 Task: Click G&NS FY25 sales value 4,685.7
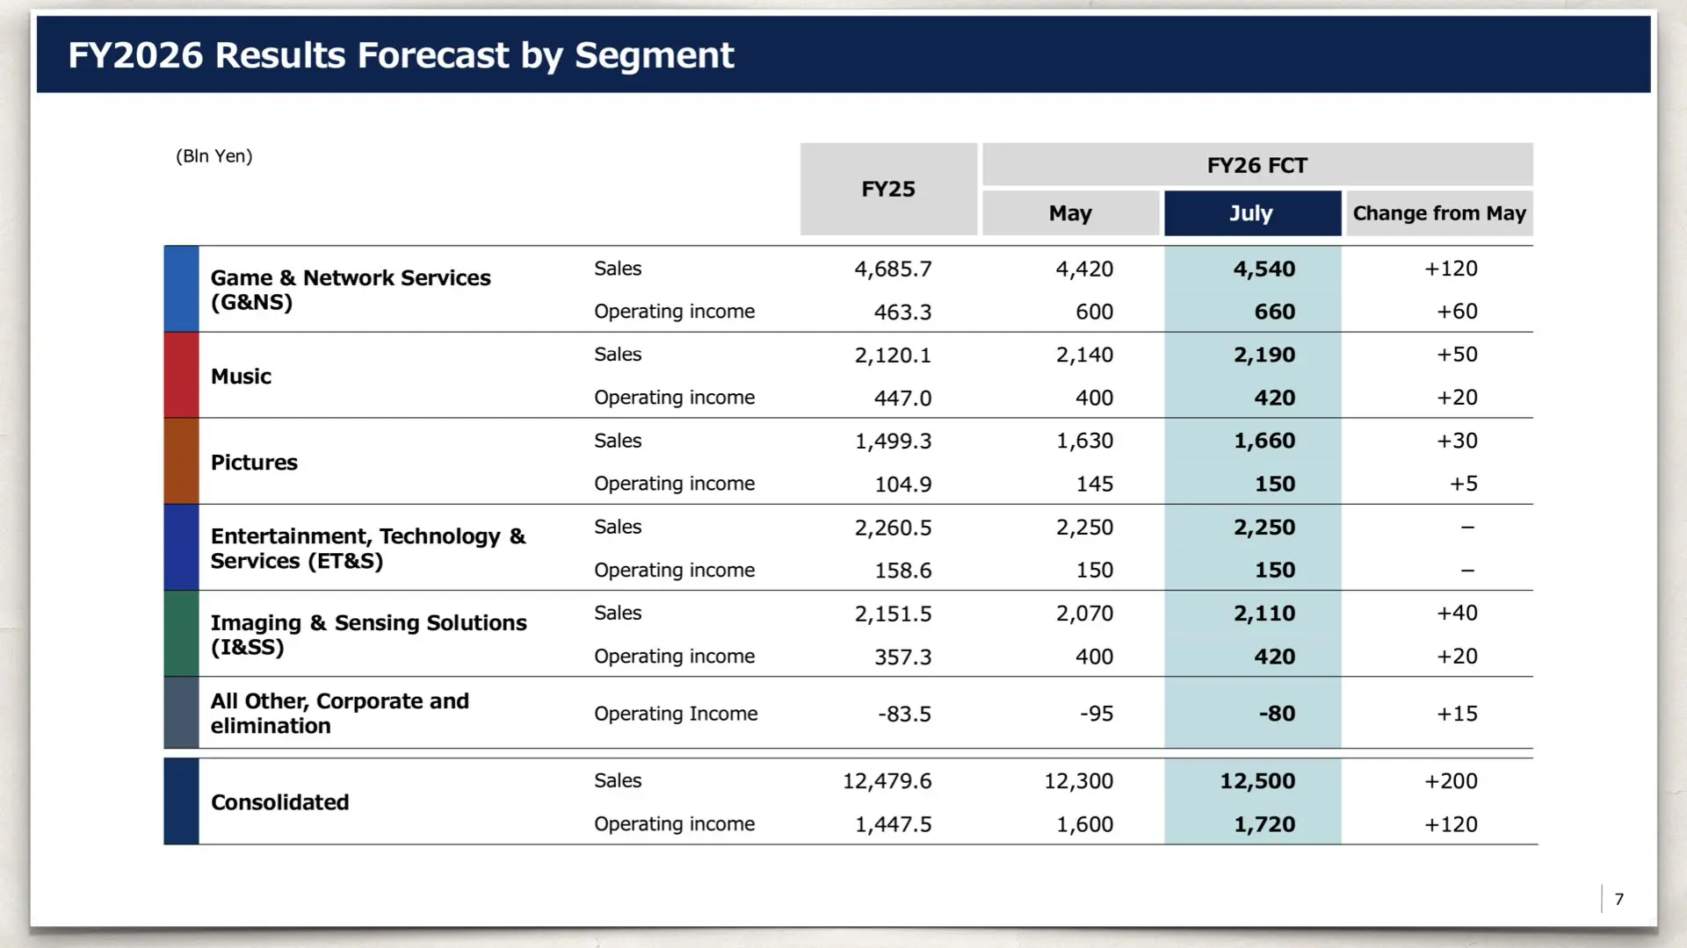893,269
